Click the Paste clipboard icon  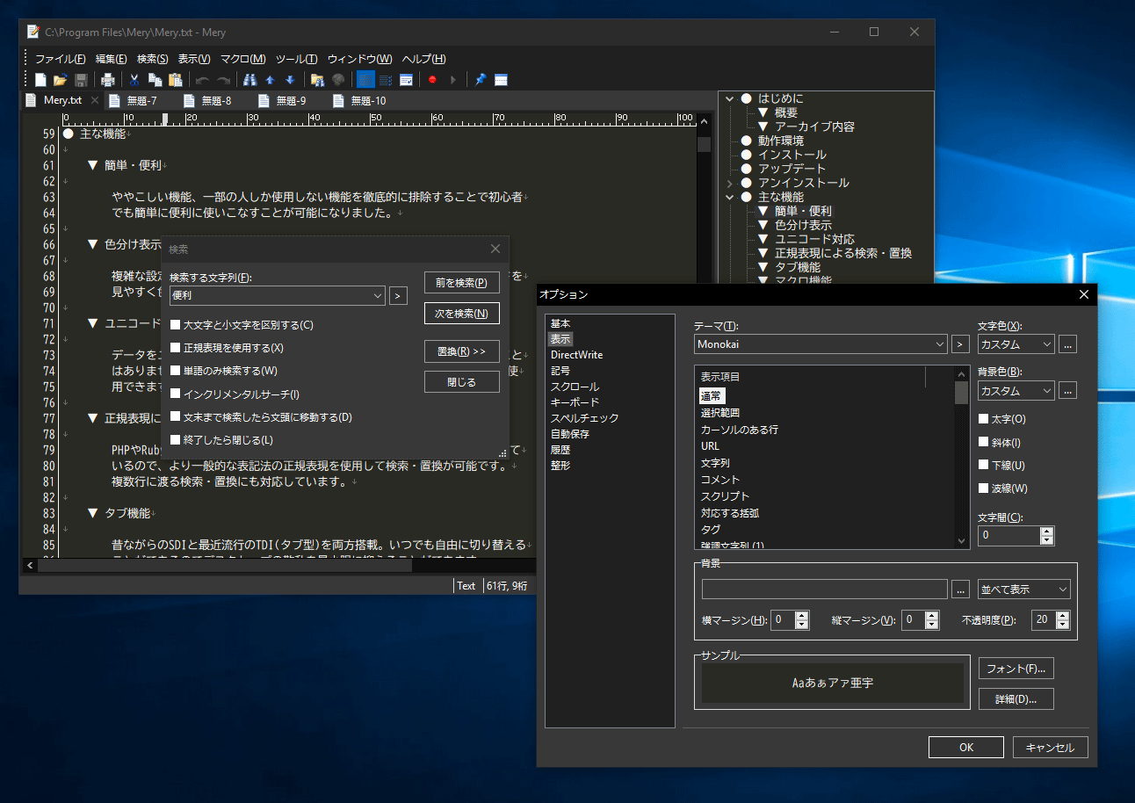175,80
